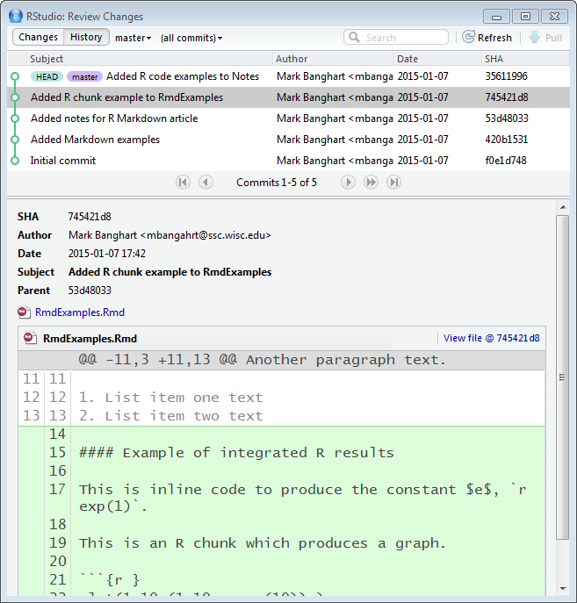The image size is (577, 603).
Task: Jump forward several commit pages
Action: coord(371,182)
